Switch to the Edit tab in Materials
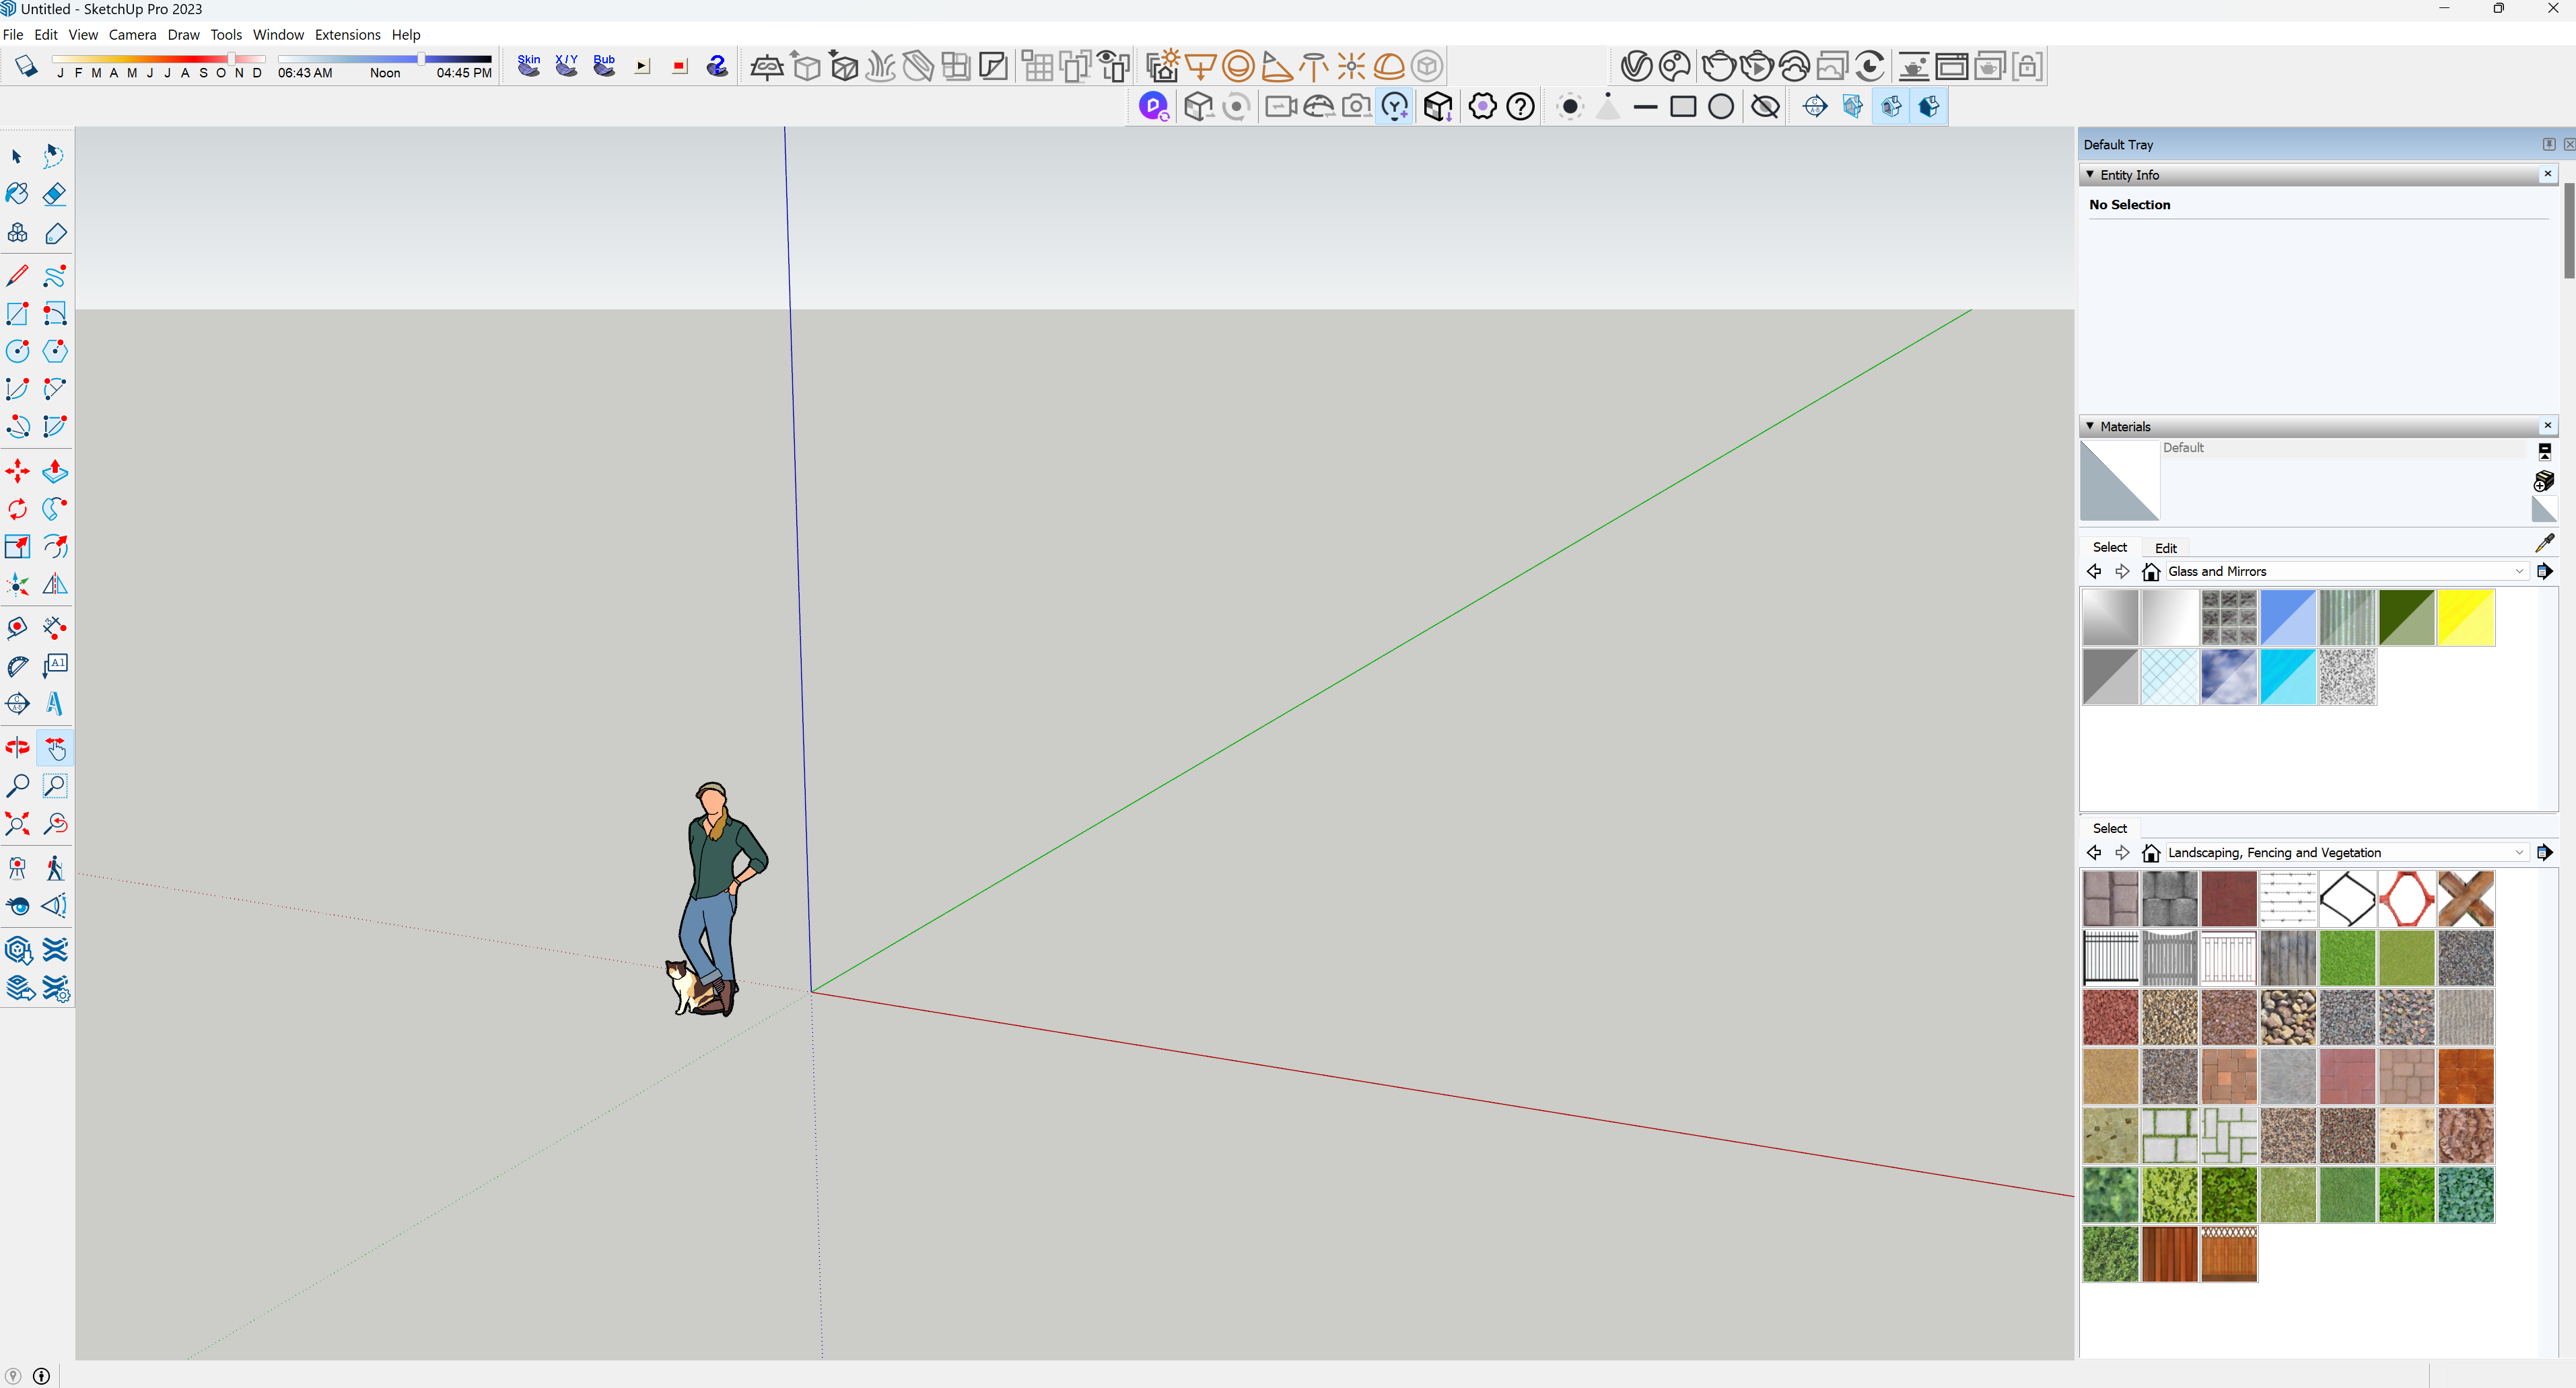 click(2165, 548)
